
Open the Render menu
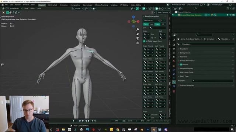(18, 5)
